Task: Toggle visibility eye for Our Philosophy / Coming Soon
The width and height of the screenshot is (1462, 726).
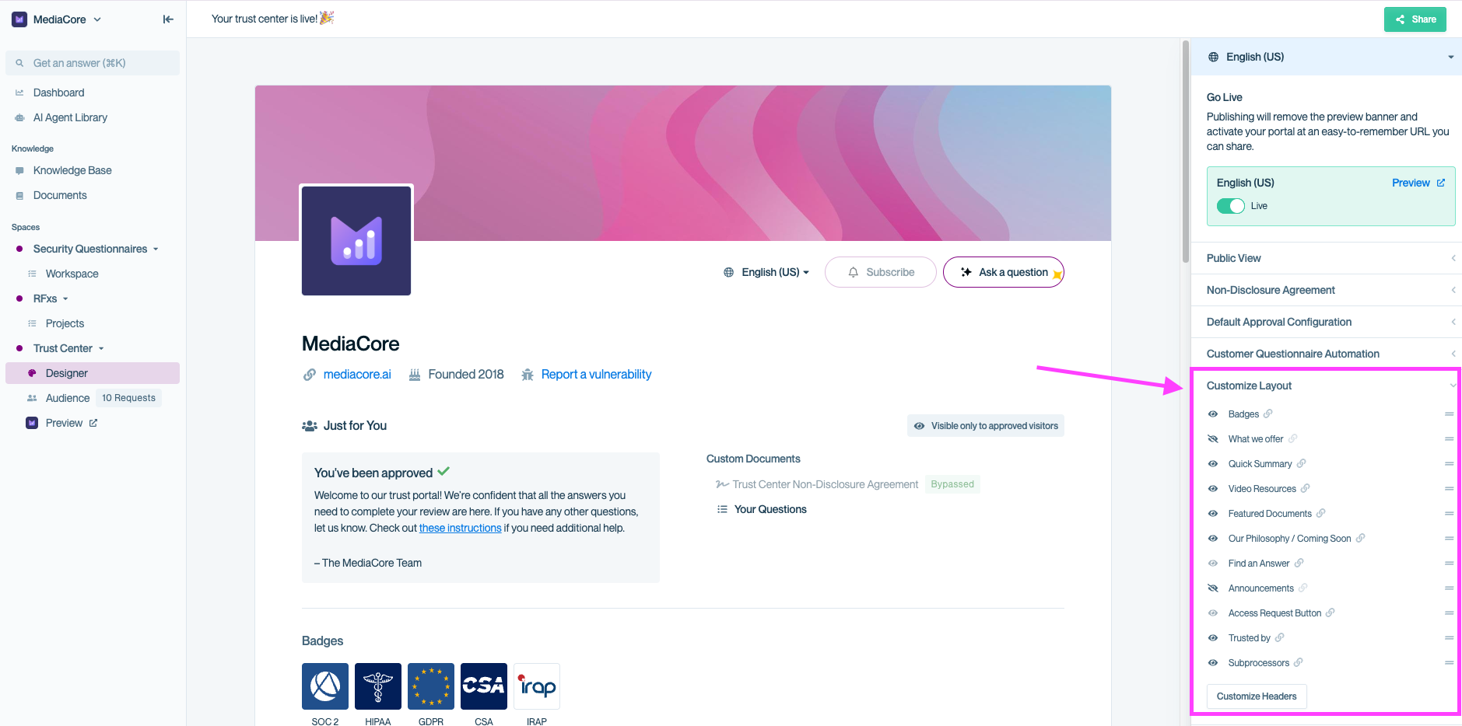Action: pos(1212,539)
